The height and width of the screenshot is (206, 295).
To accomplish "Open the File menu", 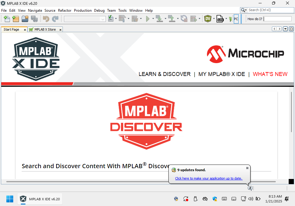I will 4,11.
